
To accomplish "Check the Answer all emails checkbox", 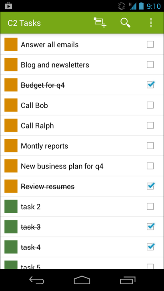I will click(x=150, y=44).
